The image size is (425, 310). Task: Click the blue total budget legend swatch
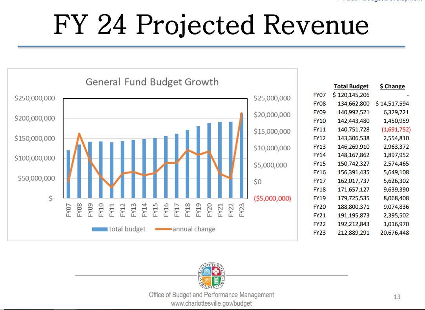tap(100, 229)
